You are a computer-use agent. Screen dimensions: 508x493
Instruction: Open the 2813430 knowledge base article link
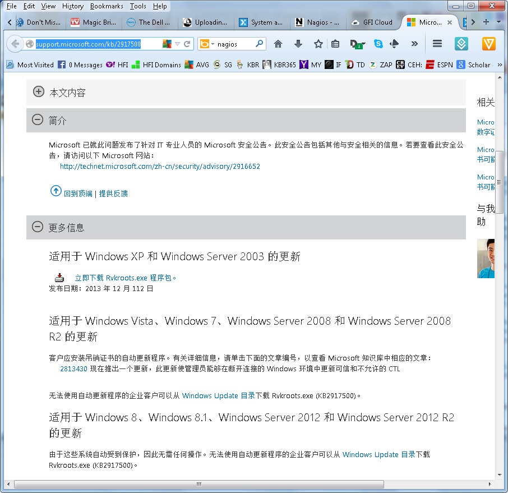(73, 369)
